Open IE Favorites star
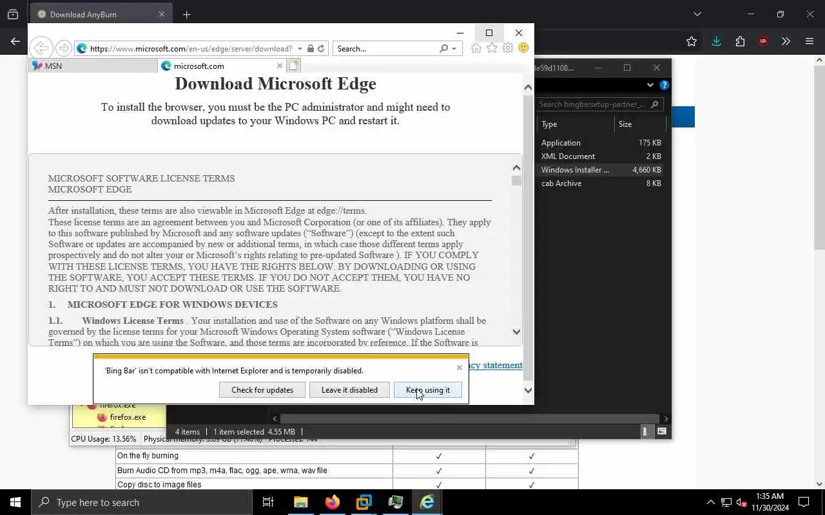Screen dimensions: 825x515 (x=492, y=48)
